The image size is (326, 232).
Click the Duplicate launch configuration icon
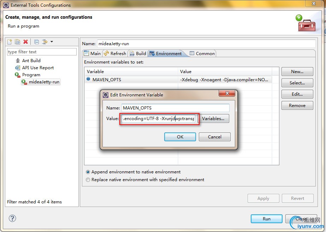pyautogui.click(x=17, y=42)
